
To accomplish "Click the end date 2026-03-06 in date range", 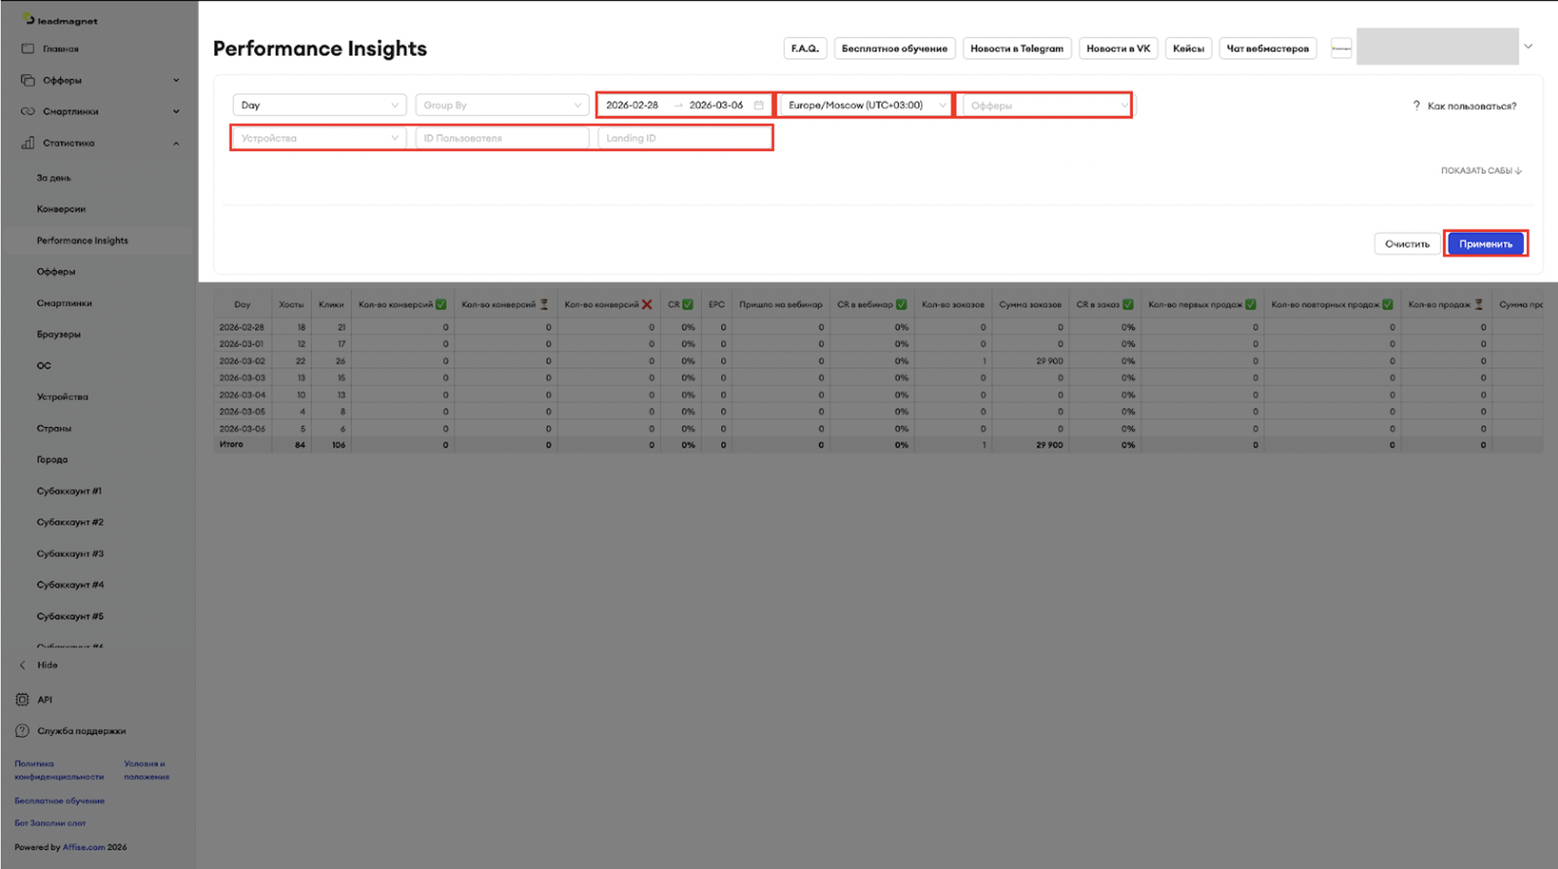I will point(716,105).
